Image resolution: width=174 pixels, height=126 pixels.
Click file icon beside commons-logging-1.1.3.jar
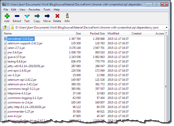[5, 98]
